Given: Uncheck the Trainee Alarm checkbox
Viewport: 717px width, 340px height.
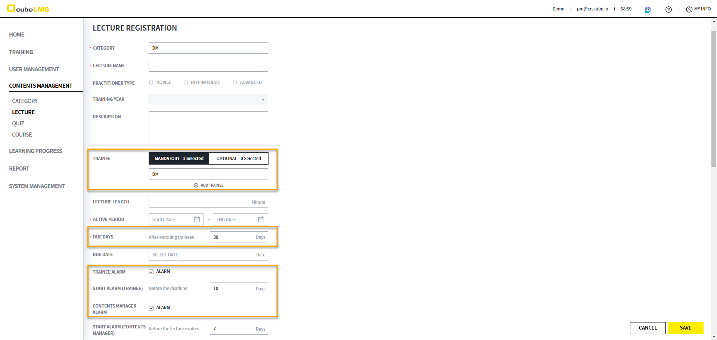Looking at the screenshot, I should 151,272.
